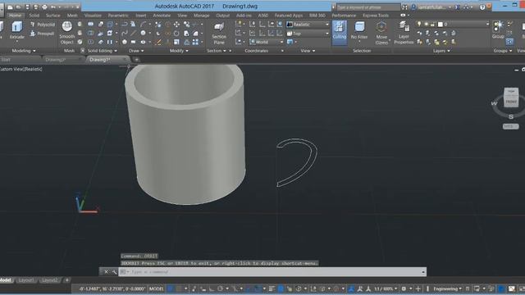Open command line customization wrench
This screenshot has height=295, width=525.
point(114,272)
